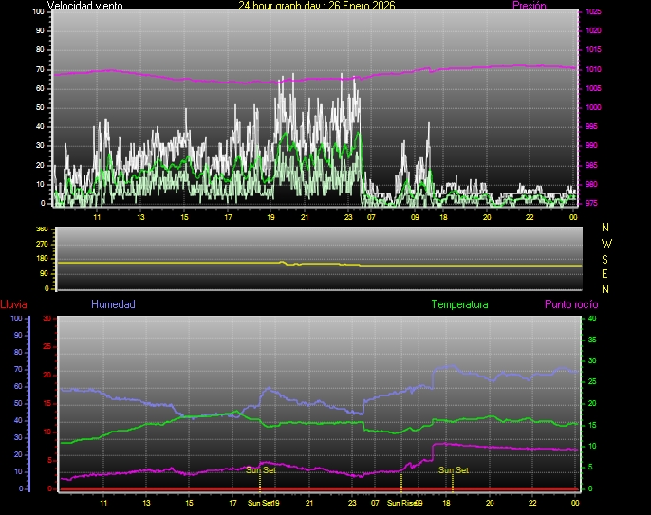The height and width of the screenshot is (515, 651).
Task: Click hour 22 on bottom chart time axis
Action: click(x=533, y=503)
